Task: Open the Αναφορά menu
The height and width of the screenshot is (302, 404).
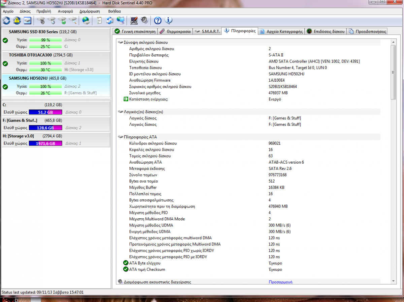Action: (65, 11)
